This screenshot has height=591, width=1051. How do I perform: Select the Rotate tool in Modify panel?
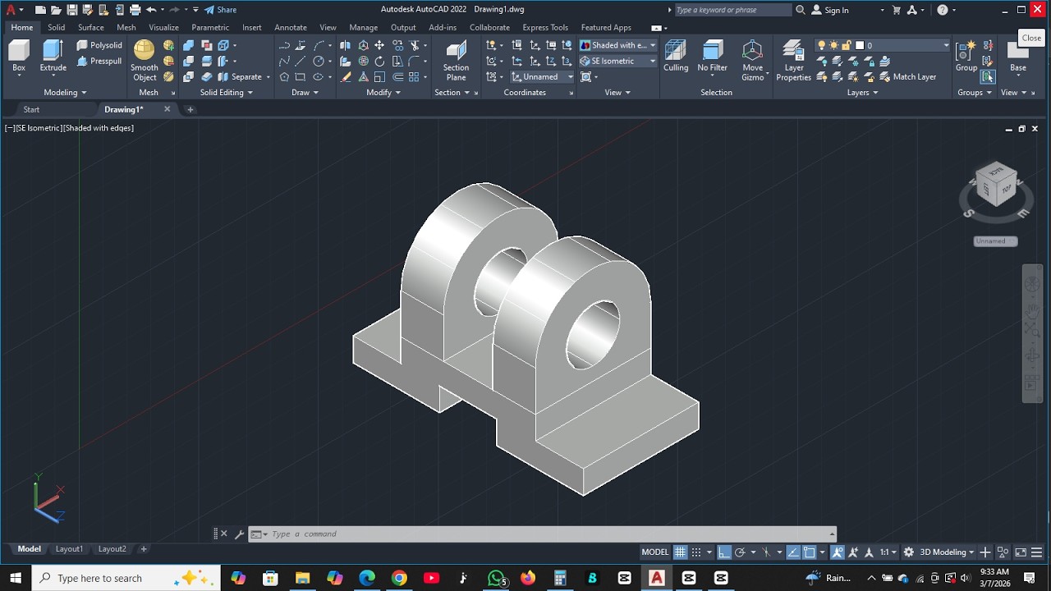point(379,61)
